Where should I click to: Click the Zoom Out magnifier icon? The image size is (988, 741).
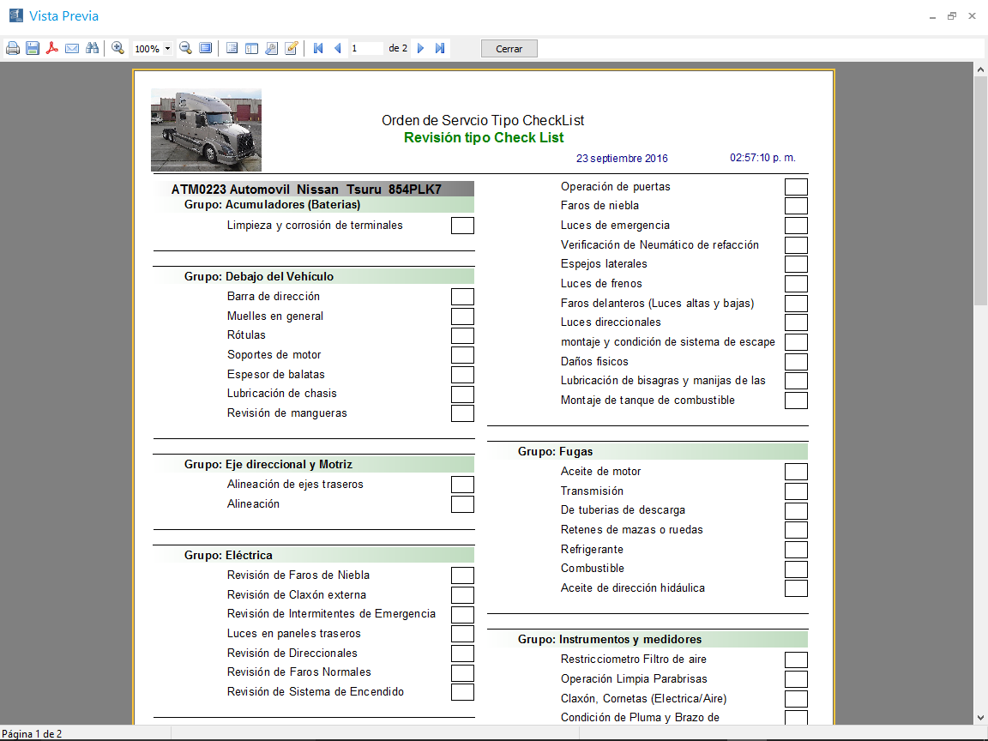click(x=185, y=48)
